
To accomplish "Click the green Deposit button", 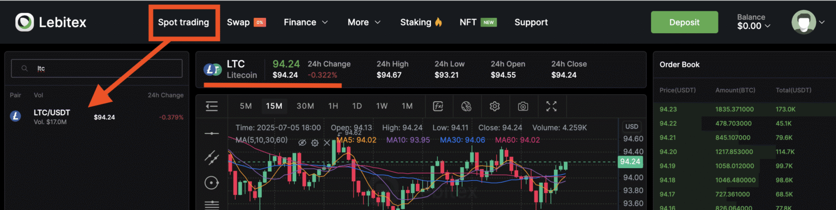I will click(685, 22).
